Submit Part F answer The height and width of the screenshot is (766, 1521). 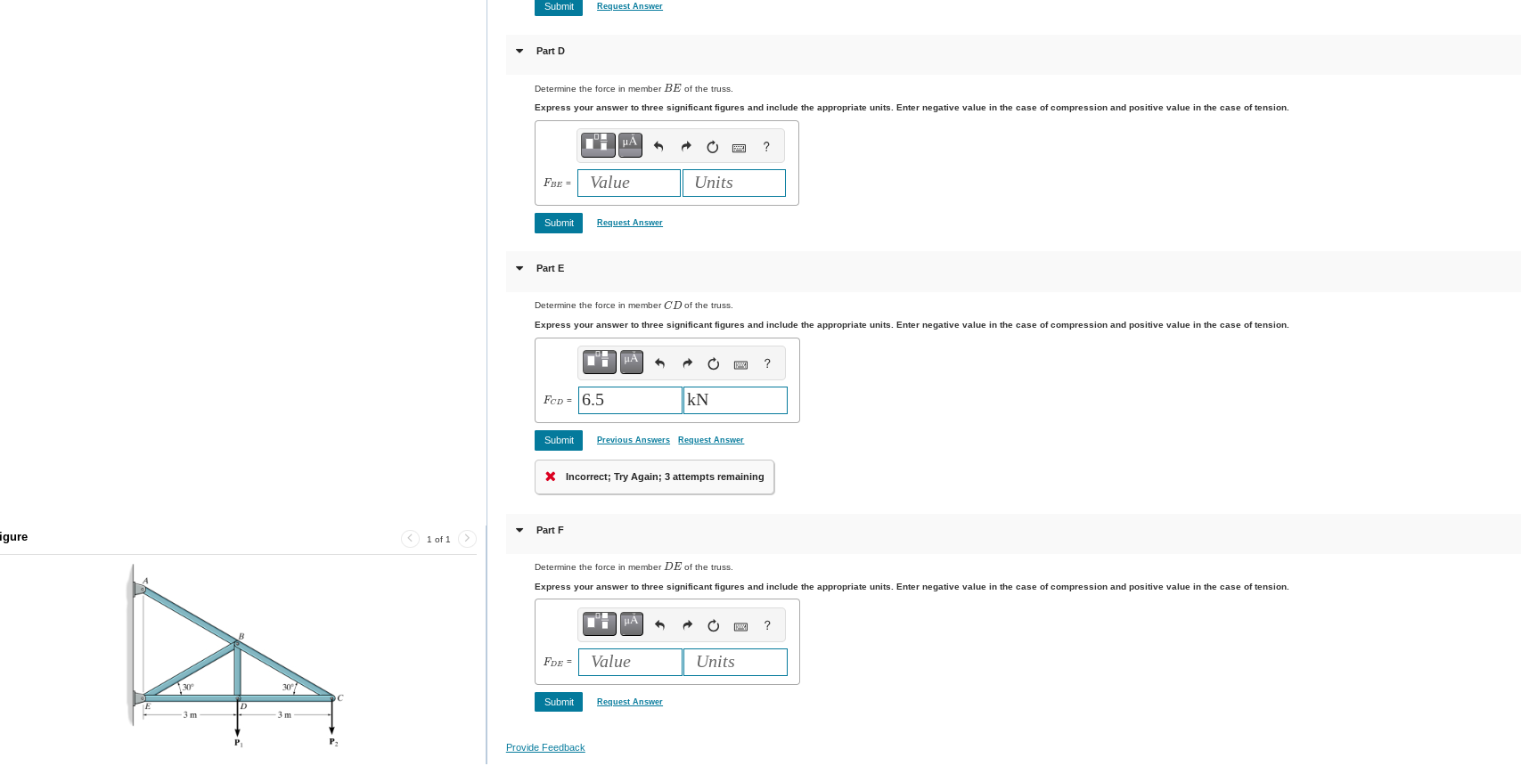tap(559, 702)
